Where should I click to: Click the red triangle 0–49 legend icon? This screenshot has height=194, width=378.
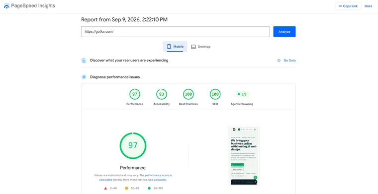[105, 188]
